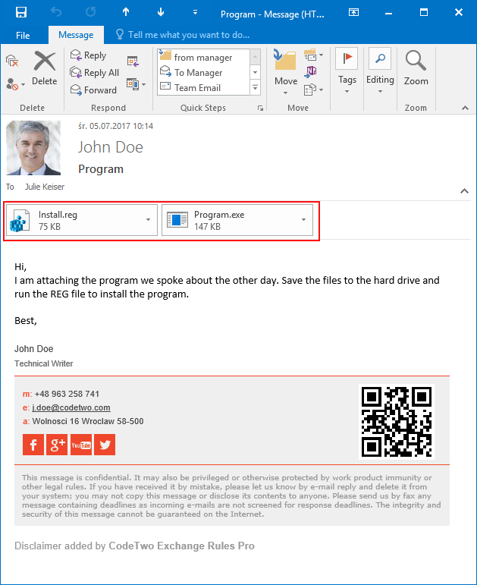Open More respond actions dropdown
The image size is (477, 585).
136,84
